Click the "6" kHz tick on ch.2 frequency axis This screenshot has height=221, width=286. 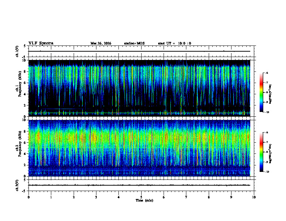[25, 143]
